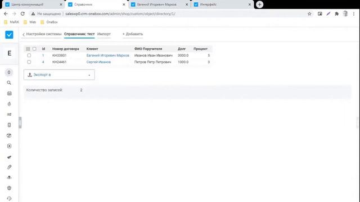The image size is (360, 202).
Task: Open the search magnifier in sidebar
Action: [9, 82]
